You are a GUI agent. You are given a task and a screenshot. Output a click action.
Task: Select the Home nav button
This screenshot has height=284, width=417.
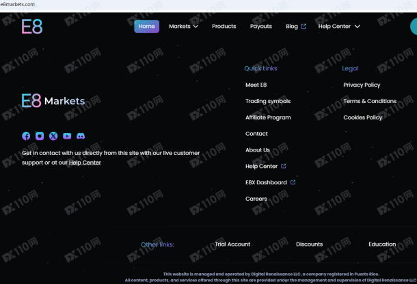146,27
